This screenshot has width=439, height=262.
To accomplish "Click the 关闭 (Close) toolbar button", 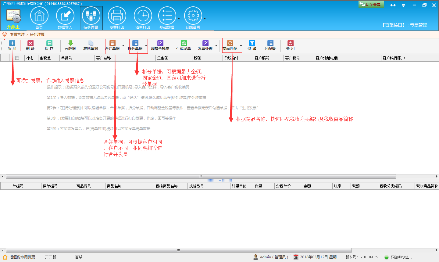I will tap(290, 45).
